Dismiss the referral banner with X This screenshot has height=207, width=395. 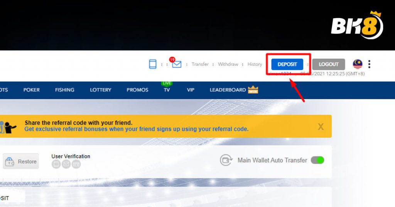321,127
